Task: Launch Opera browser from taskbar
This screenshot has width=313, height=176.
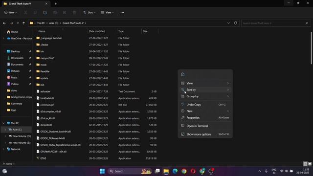Action: (193, 171)
